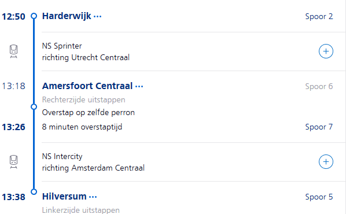Click the Spoor 7 platform label
This screenshot has width=346, height=214.
(x=319, y=127)
